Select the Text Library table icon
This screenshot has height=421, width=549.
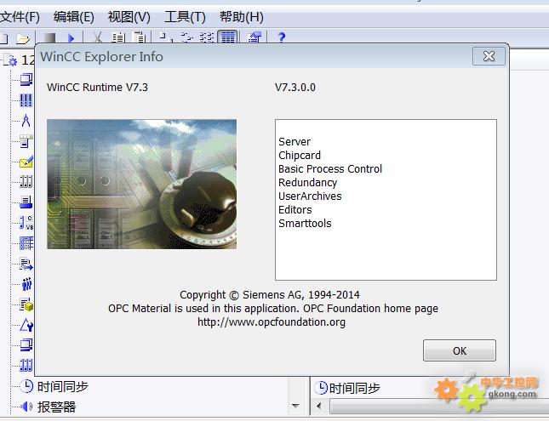tap(26, 243)
